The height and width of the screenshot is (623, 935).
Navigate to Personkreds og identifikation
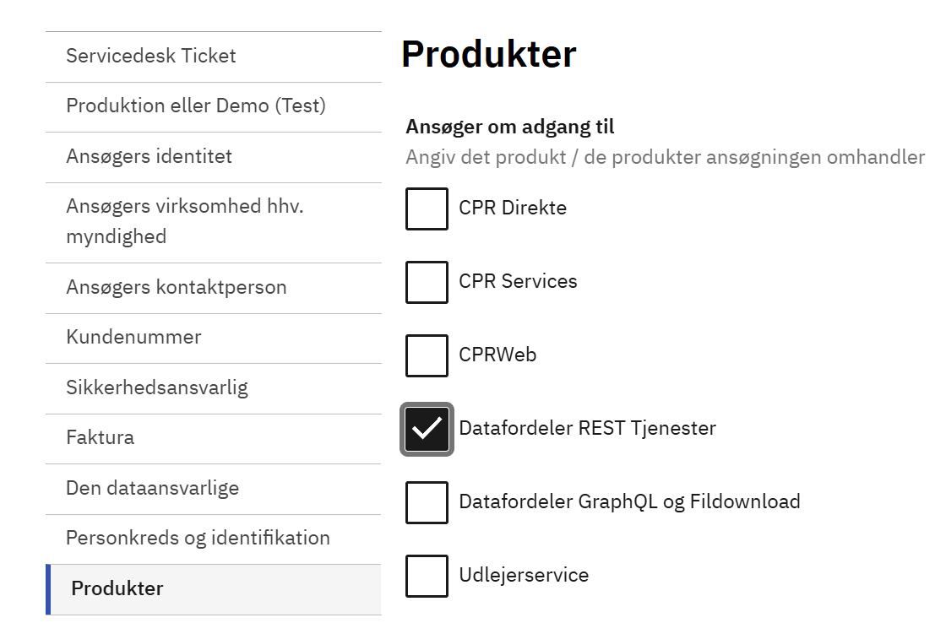tap(198, 538)
